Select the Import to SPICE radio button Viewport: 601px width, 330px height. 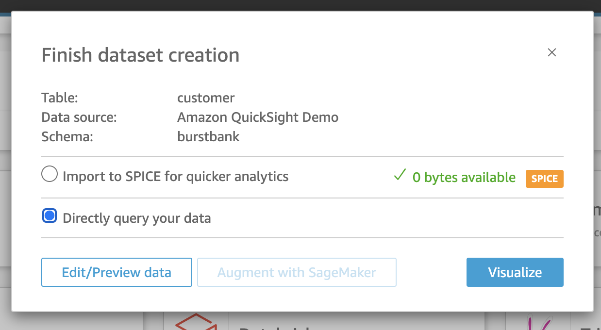tap(50, 174)
